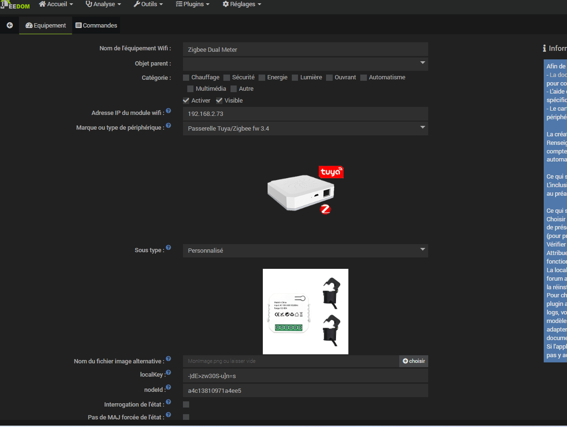Click help icon next to nodeId
This screenshot has height=427, width=567.
tap(169, 387)
